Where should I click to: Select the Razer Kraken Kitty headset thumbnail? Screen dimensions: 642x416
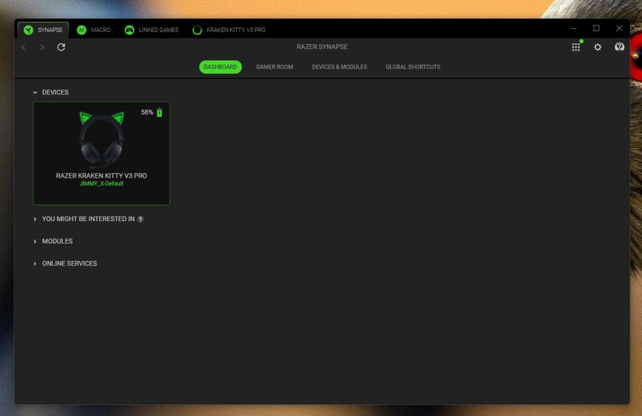point(101,140)
